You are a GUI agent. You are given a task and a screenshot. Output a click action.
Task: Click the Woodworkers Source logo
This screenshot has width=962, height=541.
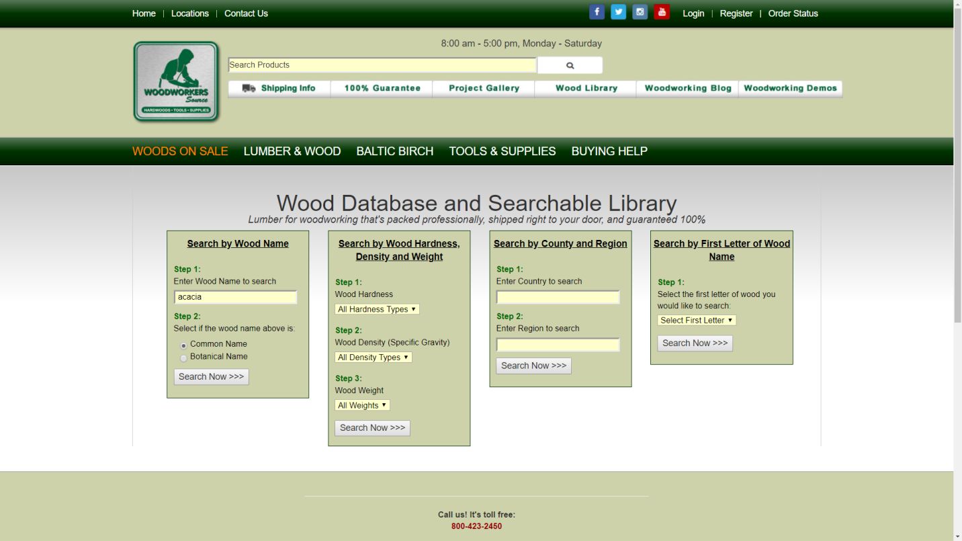click(x=175, y=82)
